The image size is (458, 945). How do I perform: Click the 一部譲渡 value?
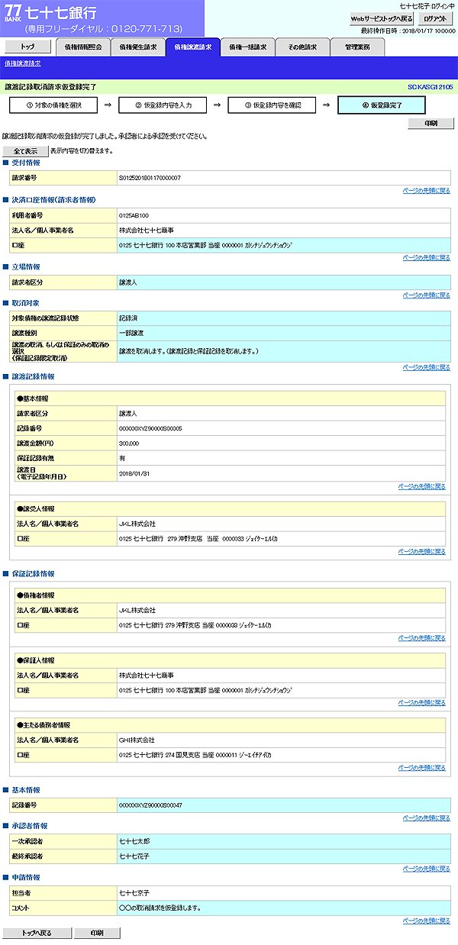click(131, 333)
